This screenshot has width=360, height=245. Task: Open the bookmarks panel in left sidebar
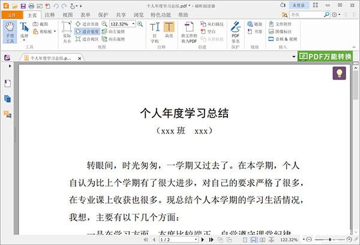[x=8, y=83]
